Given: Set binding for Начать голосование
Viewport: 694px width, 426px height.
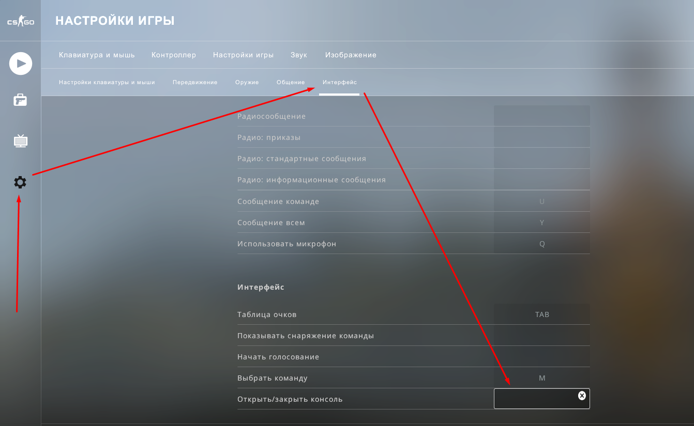Looking at the screenshot, I should point(542,356).
